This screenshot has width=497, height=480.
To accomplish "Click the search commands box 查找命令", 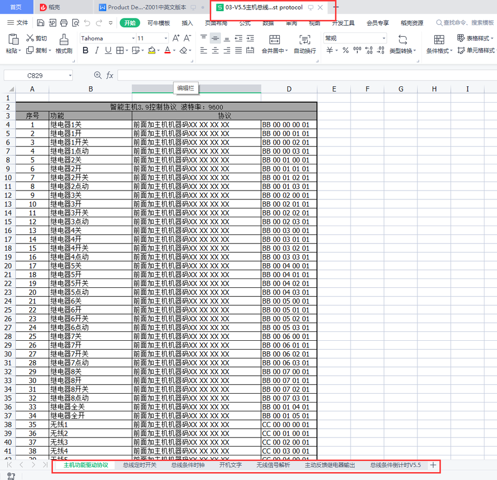I will click(x=465, y=23).
